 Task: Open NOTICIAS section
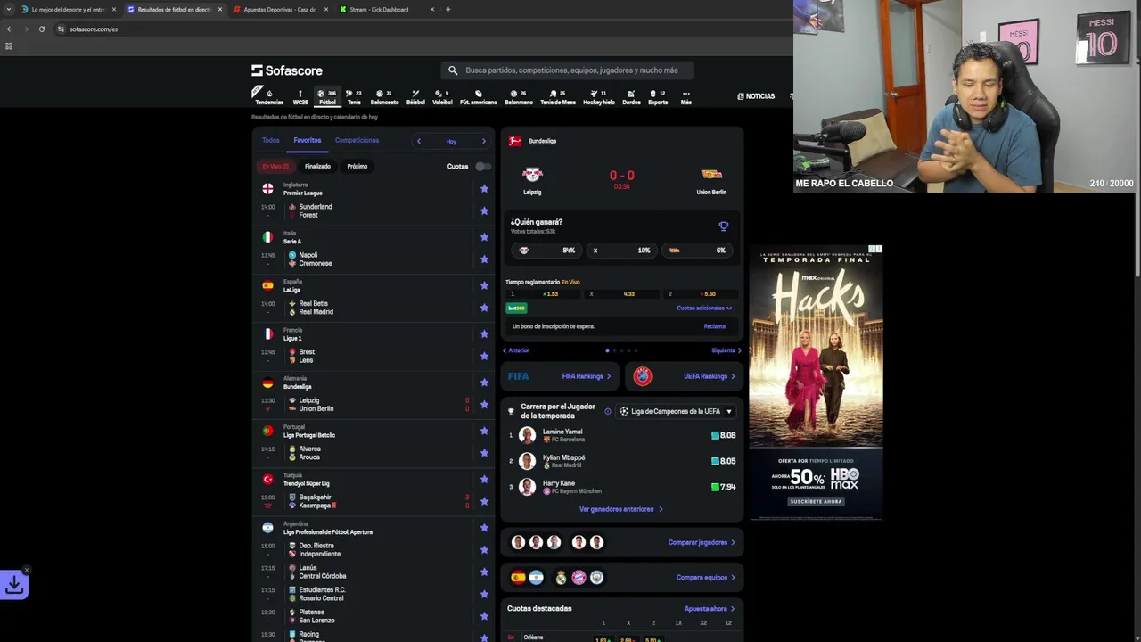(756, 96)
